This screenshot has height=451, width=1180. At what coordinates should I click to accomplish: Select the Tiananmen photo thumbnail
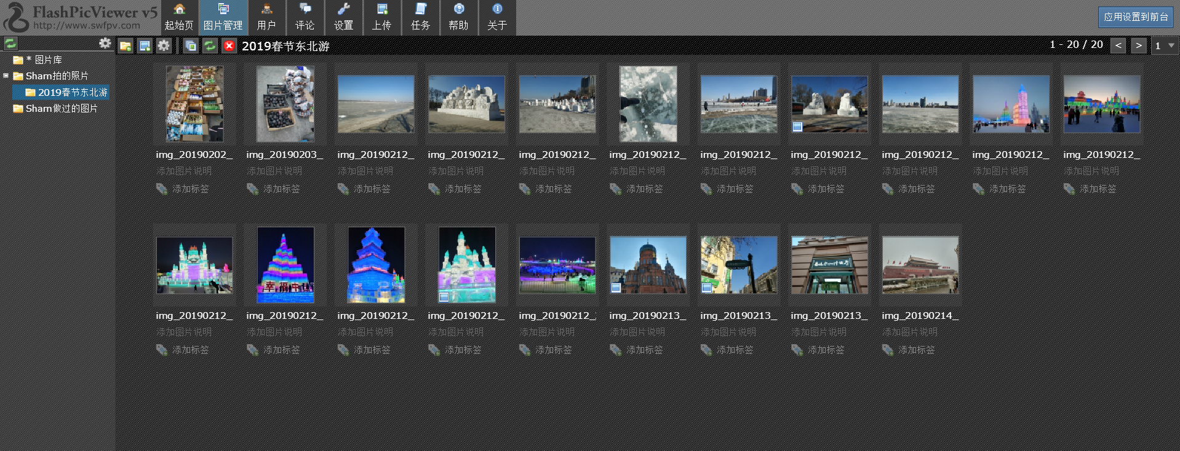tap(920, 265)
